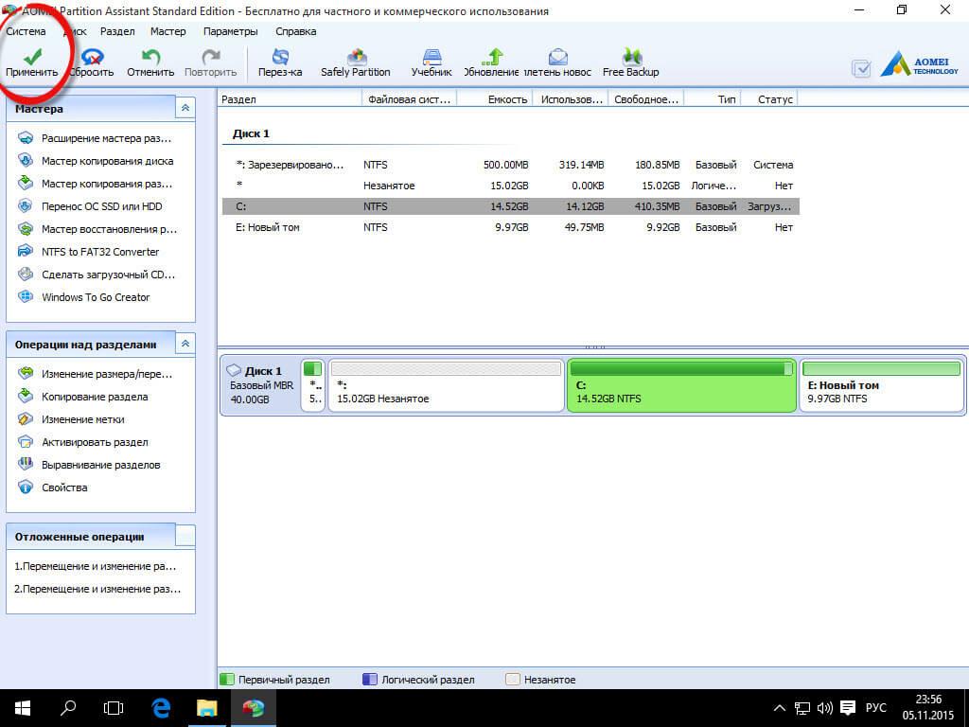Open the Диск menu
Viewport: 969px width, 727px height.
coord(75,31)
